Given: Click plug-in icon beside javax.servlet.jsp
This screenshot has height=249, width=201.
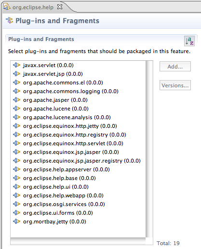Looking at the screenshot, I should pos(17,74).
